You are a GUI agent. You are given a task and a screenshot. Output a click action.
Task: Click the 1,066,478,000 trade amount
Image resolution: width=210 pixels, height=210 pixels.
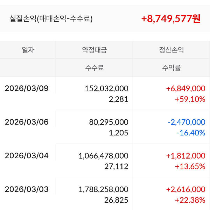(104, 155)
